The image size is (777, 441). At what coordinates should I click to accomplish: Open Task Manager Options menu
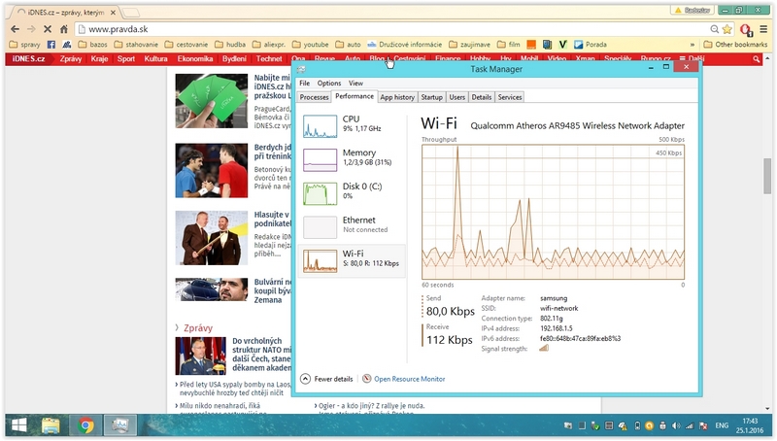[x=329, y=84]
